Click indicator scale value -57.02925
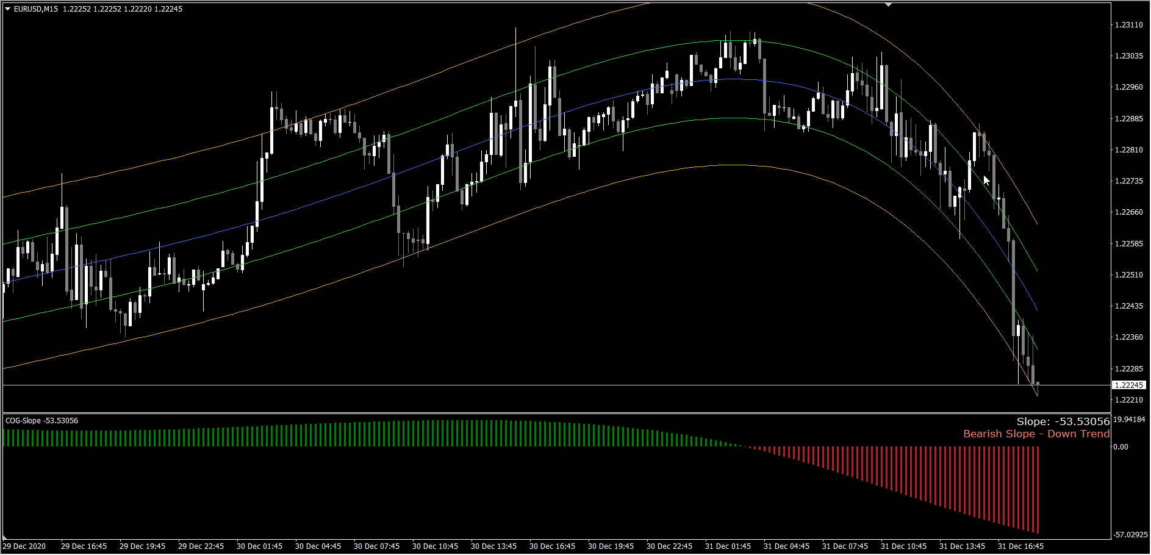The height and width of the screenshot is (555, 1151). tap(1131, 535)
